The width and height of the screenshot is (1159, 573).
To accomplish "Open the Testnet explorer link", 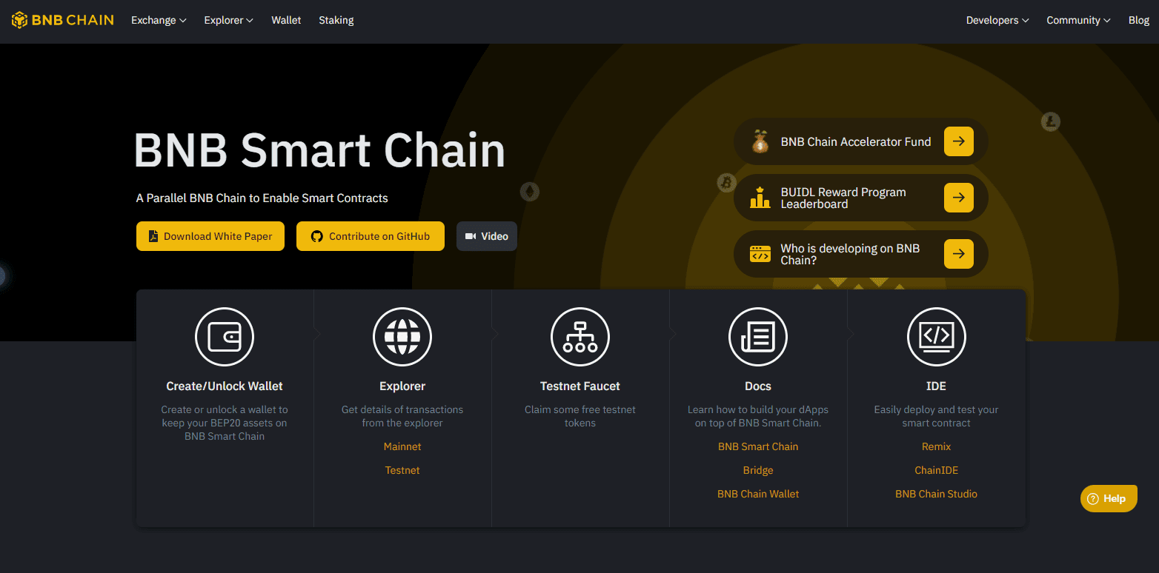I will tap(402, 470).
